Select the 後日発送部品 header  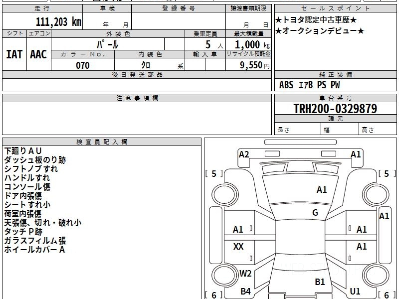[x=137, y=75]
